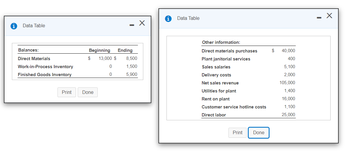Viewport: 347px width, 152px height.
Task: Select the 'Balances:' header text
Action: coord(28,50)
